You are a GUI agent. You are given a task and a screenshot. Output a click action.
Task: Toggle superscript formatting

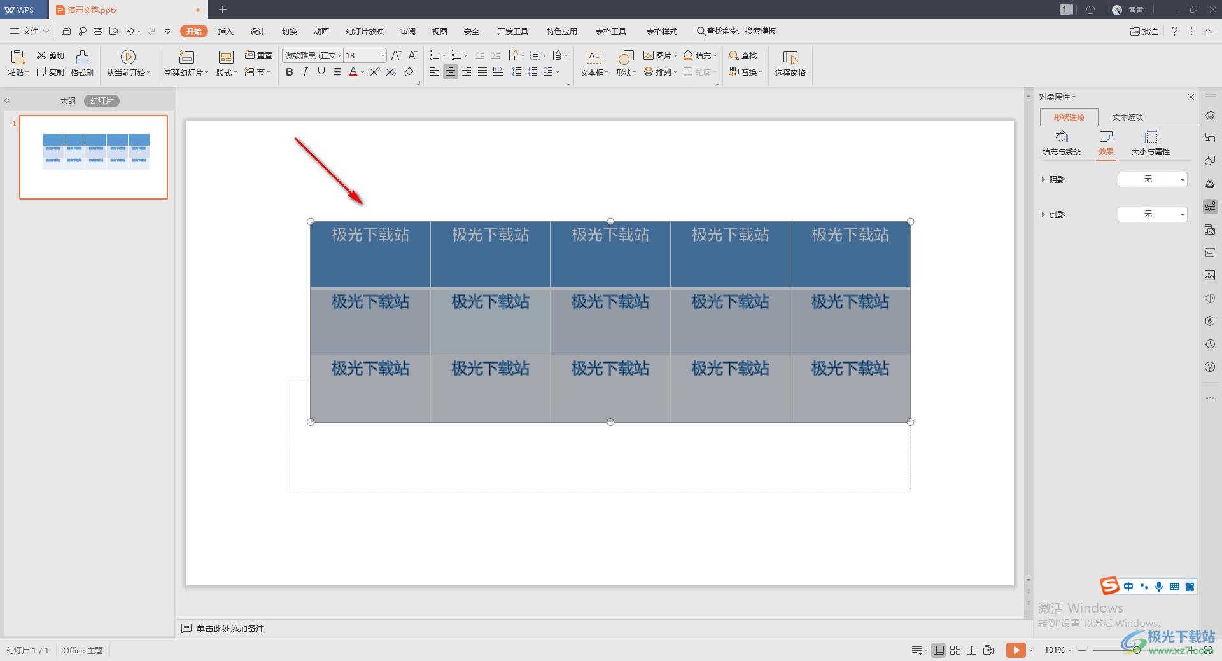(x=375, y=72)
